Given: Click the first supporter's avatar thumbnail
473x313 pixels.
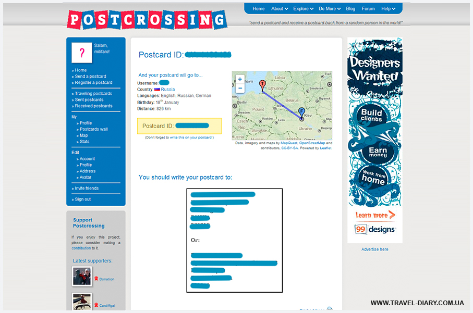Looking at the screenshot, I should (x=82, y=277).
